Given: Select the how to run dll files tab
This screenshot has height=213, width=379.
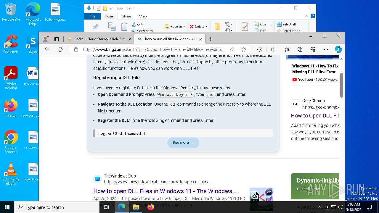Looking at the screenshot, I should coord(170,39).
